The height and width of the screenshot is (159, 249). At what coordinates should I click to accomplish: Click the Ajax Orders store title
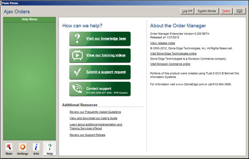pyautogui.click(x=17, y=12)
